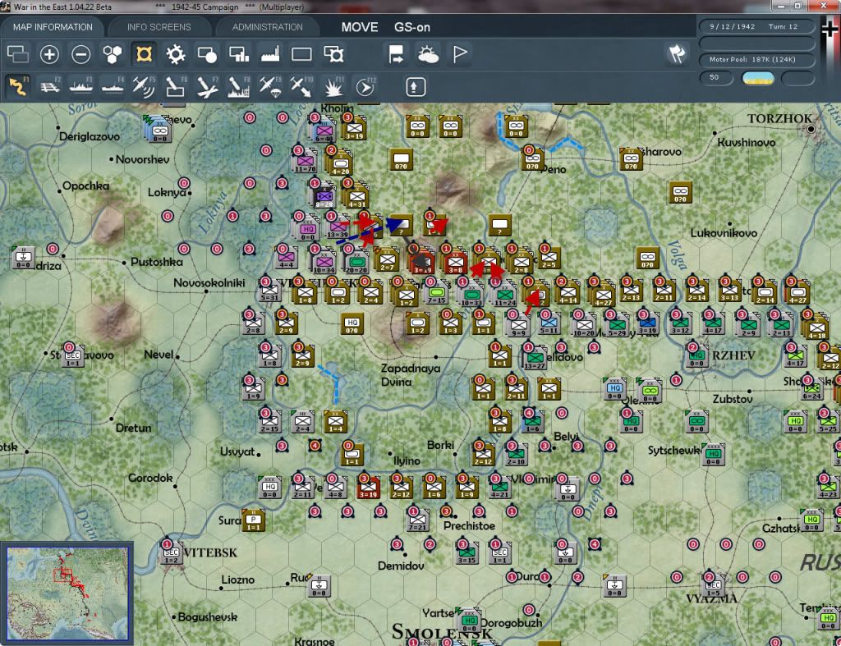Click the TORZHOK city hex

coord(811,129)
